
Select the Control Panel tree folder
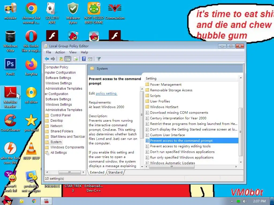(x=60, y=115)
